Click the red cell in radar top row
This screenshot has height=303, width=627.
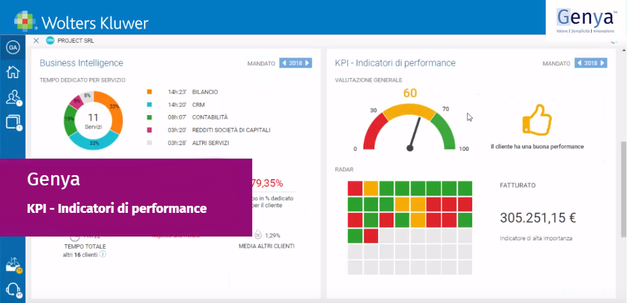coord(355,189)
